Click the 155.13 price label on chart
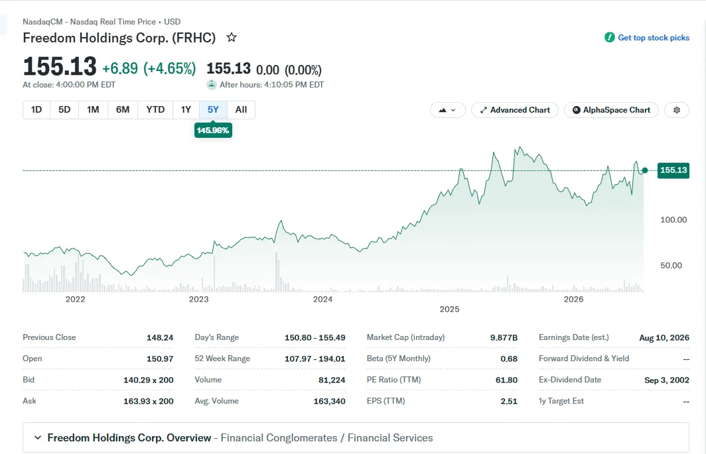The width and height of the screenshot is (706, 454). 673,170
